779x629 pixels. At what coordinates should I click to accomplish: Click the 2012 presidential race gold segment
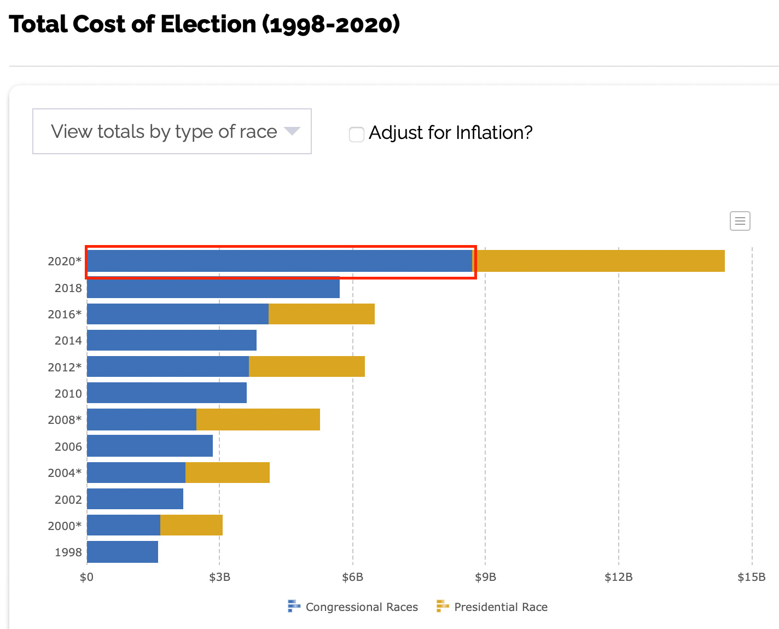tap(307, 366)
